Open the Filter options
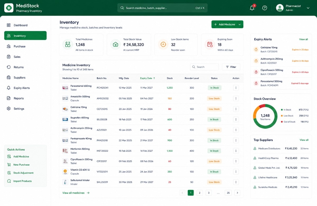This screenshot has width=317, height=206. tap(231, 67)
